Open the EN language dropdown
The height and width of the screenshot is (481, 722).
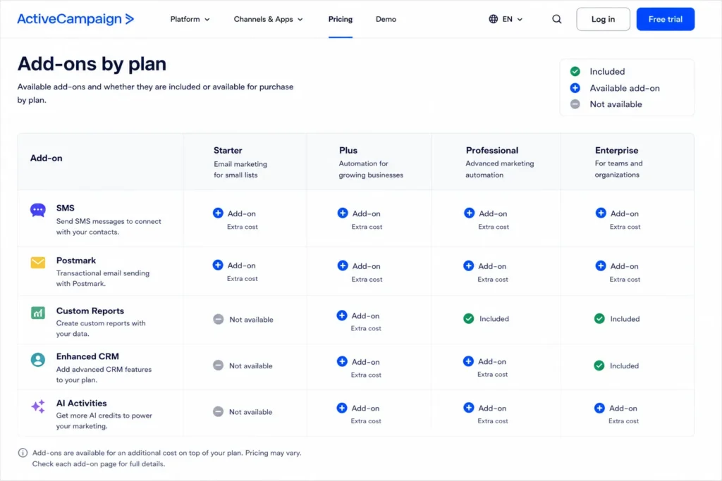pyautogui.click(x=512, y=19)
